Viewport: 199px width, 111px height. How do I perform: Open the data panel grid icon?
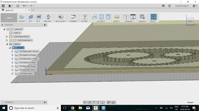pos(3,6)
